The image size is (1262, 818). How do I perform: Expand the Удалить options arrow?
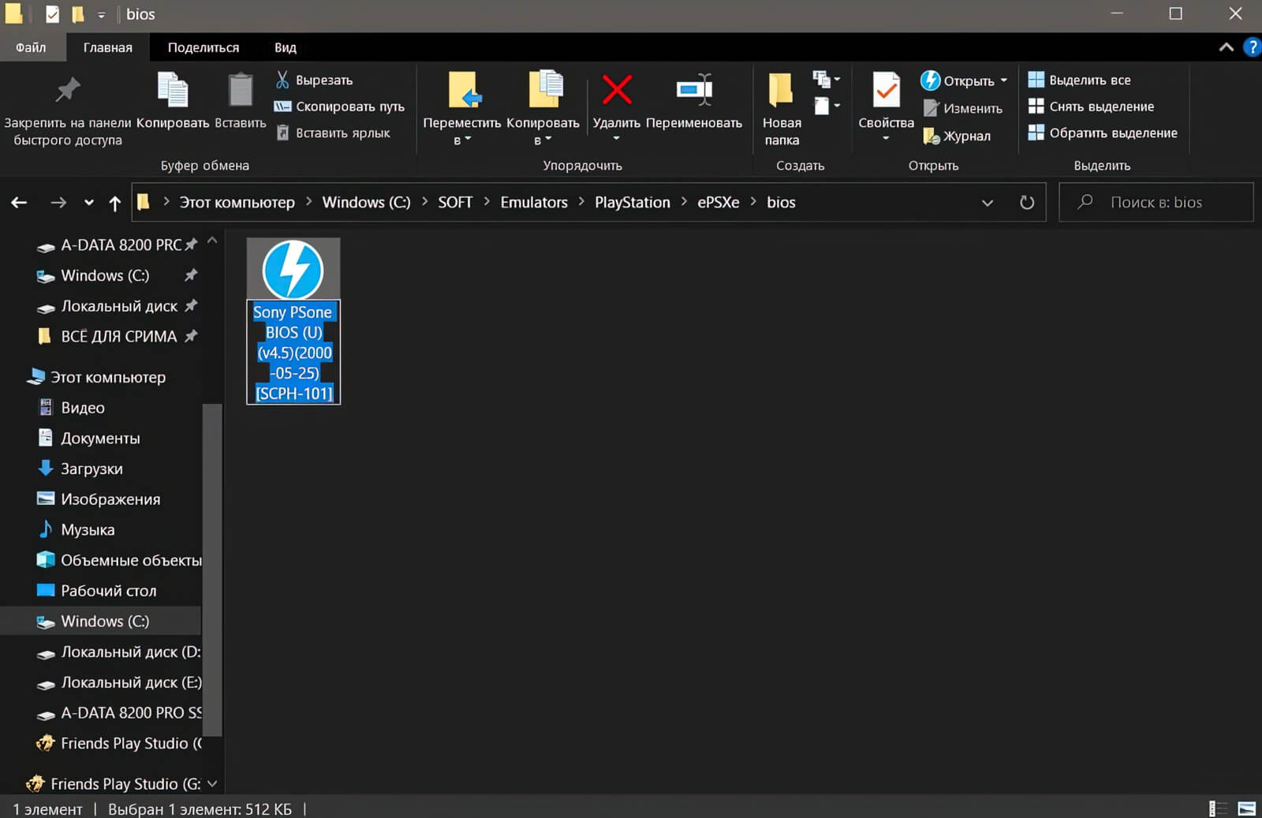[617, 139]
